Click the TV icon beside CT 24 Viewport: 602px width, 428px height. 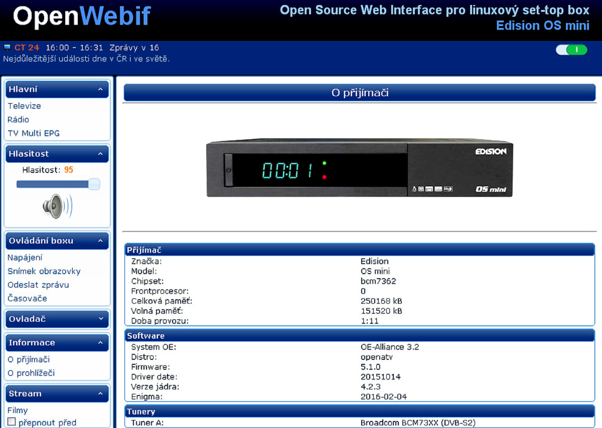pos(7,48)
